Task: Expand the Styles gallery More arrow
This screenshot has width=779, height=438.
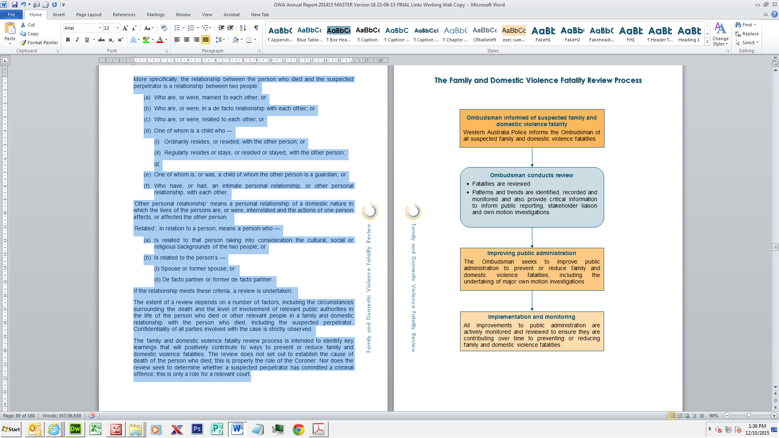Action: point(708,42)
